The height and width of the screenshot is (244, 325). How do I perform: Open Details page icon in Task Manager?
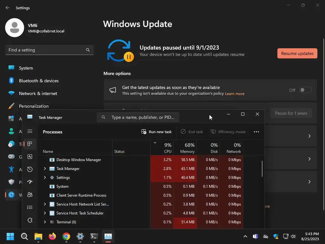coord(30,207)
